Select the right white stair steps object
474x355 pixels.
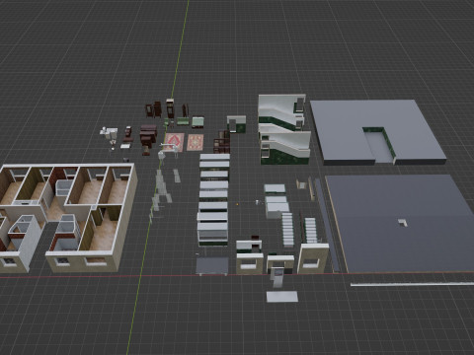311,231
